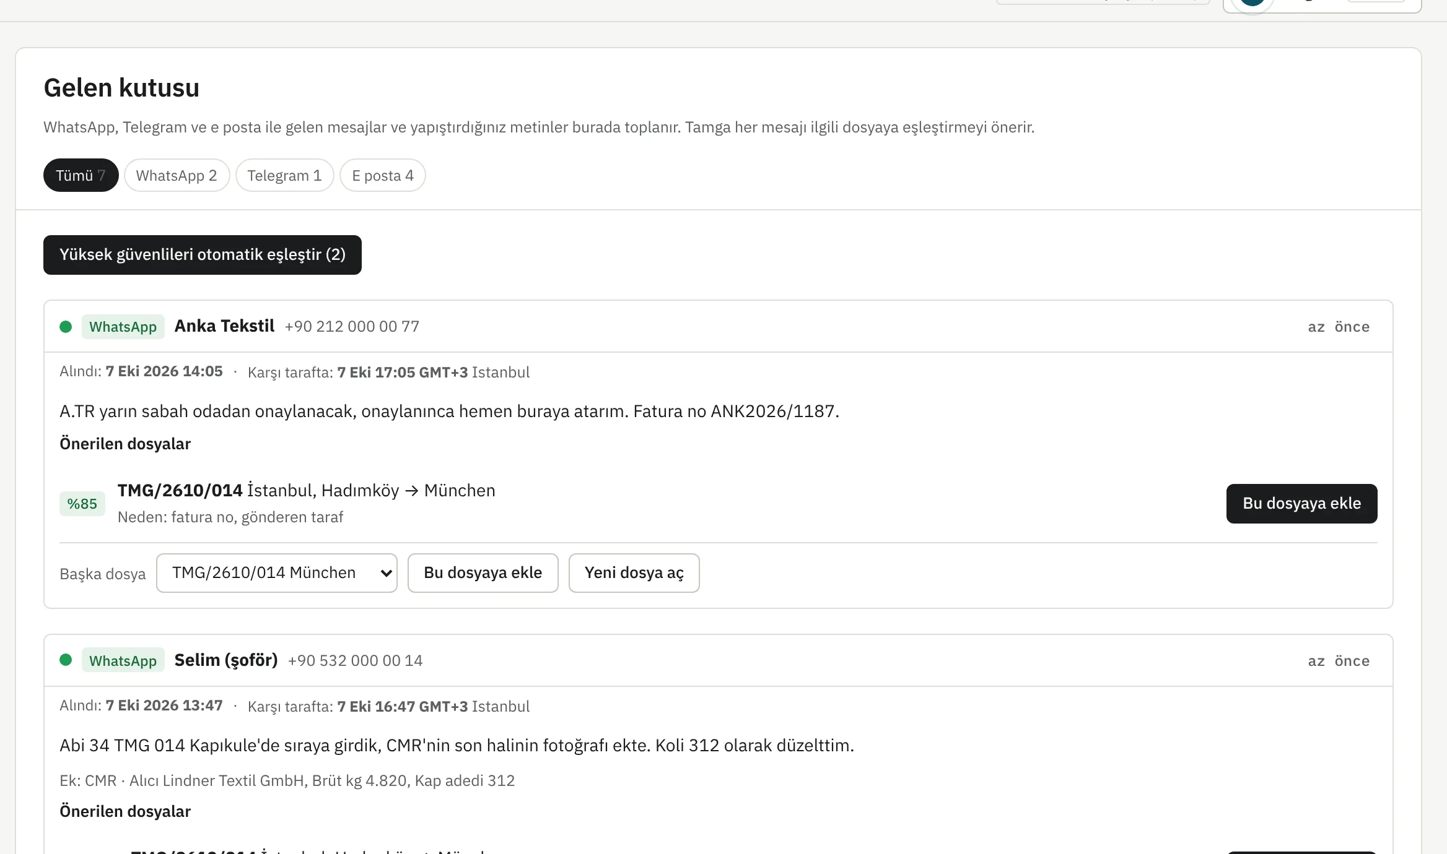The height and width of the screenshot is (854, 1447).
Task: Click the Başka dosya label
Action: click(103, 574)
